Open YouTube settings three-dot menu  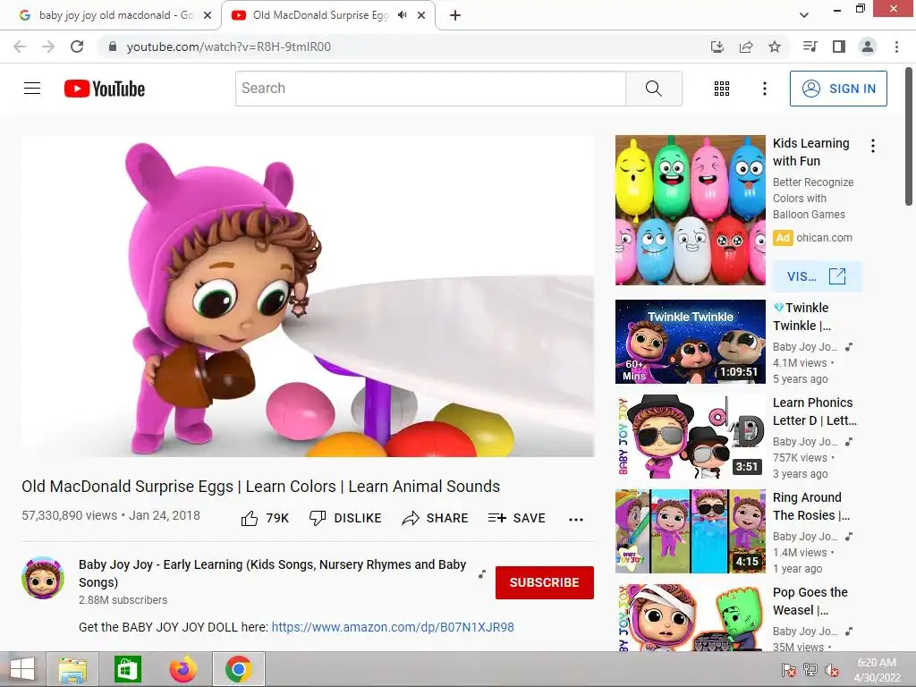(x=764, y=89)
